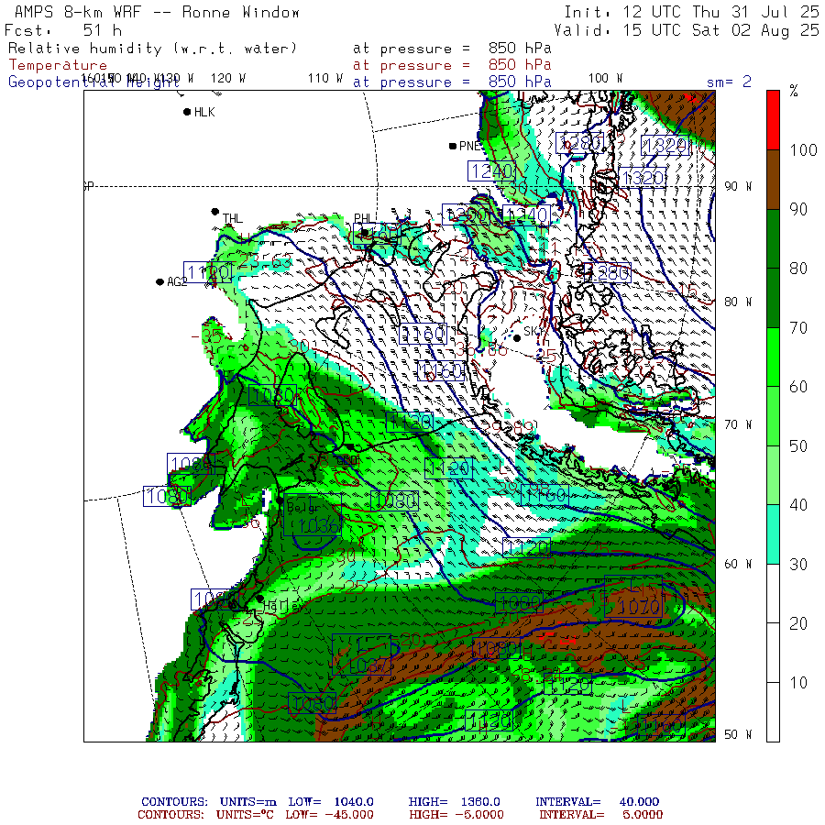Pick the red swatch at the colorbar top
This screenshot has width=825, height=825.
pyautogui.click(x=773, y=120)
